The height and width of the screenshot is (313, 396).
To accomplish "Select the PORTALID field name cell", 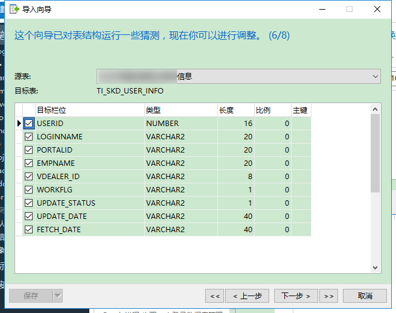I will [x=90, y=150].
